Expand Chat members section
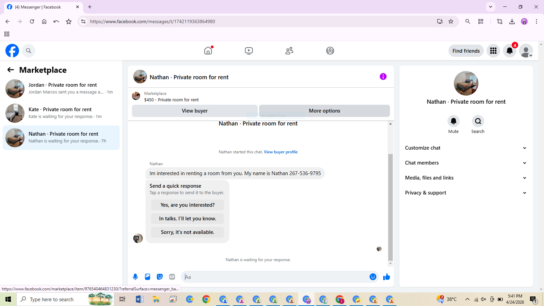544x306 pixels. (466, 163)
